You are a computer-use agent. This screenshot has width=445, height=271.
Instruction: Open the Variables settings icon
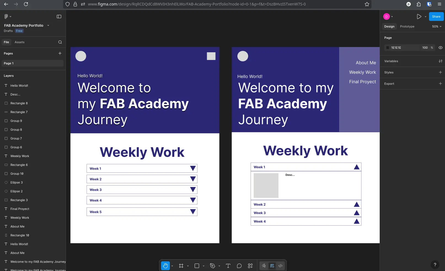[x=440, y=61]
